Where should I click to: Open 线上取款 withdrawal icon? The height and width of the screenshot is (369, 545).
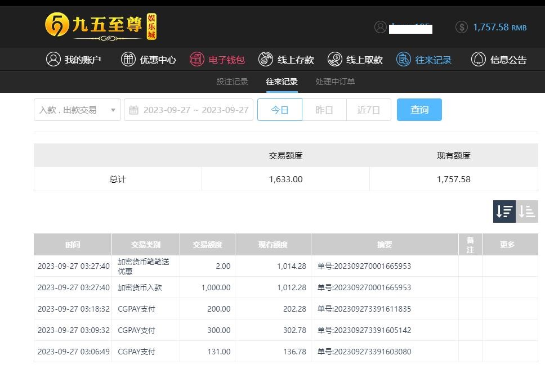tap(335, 59)
